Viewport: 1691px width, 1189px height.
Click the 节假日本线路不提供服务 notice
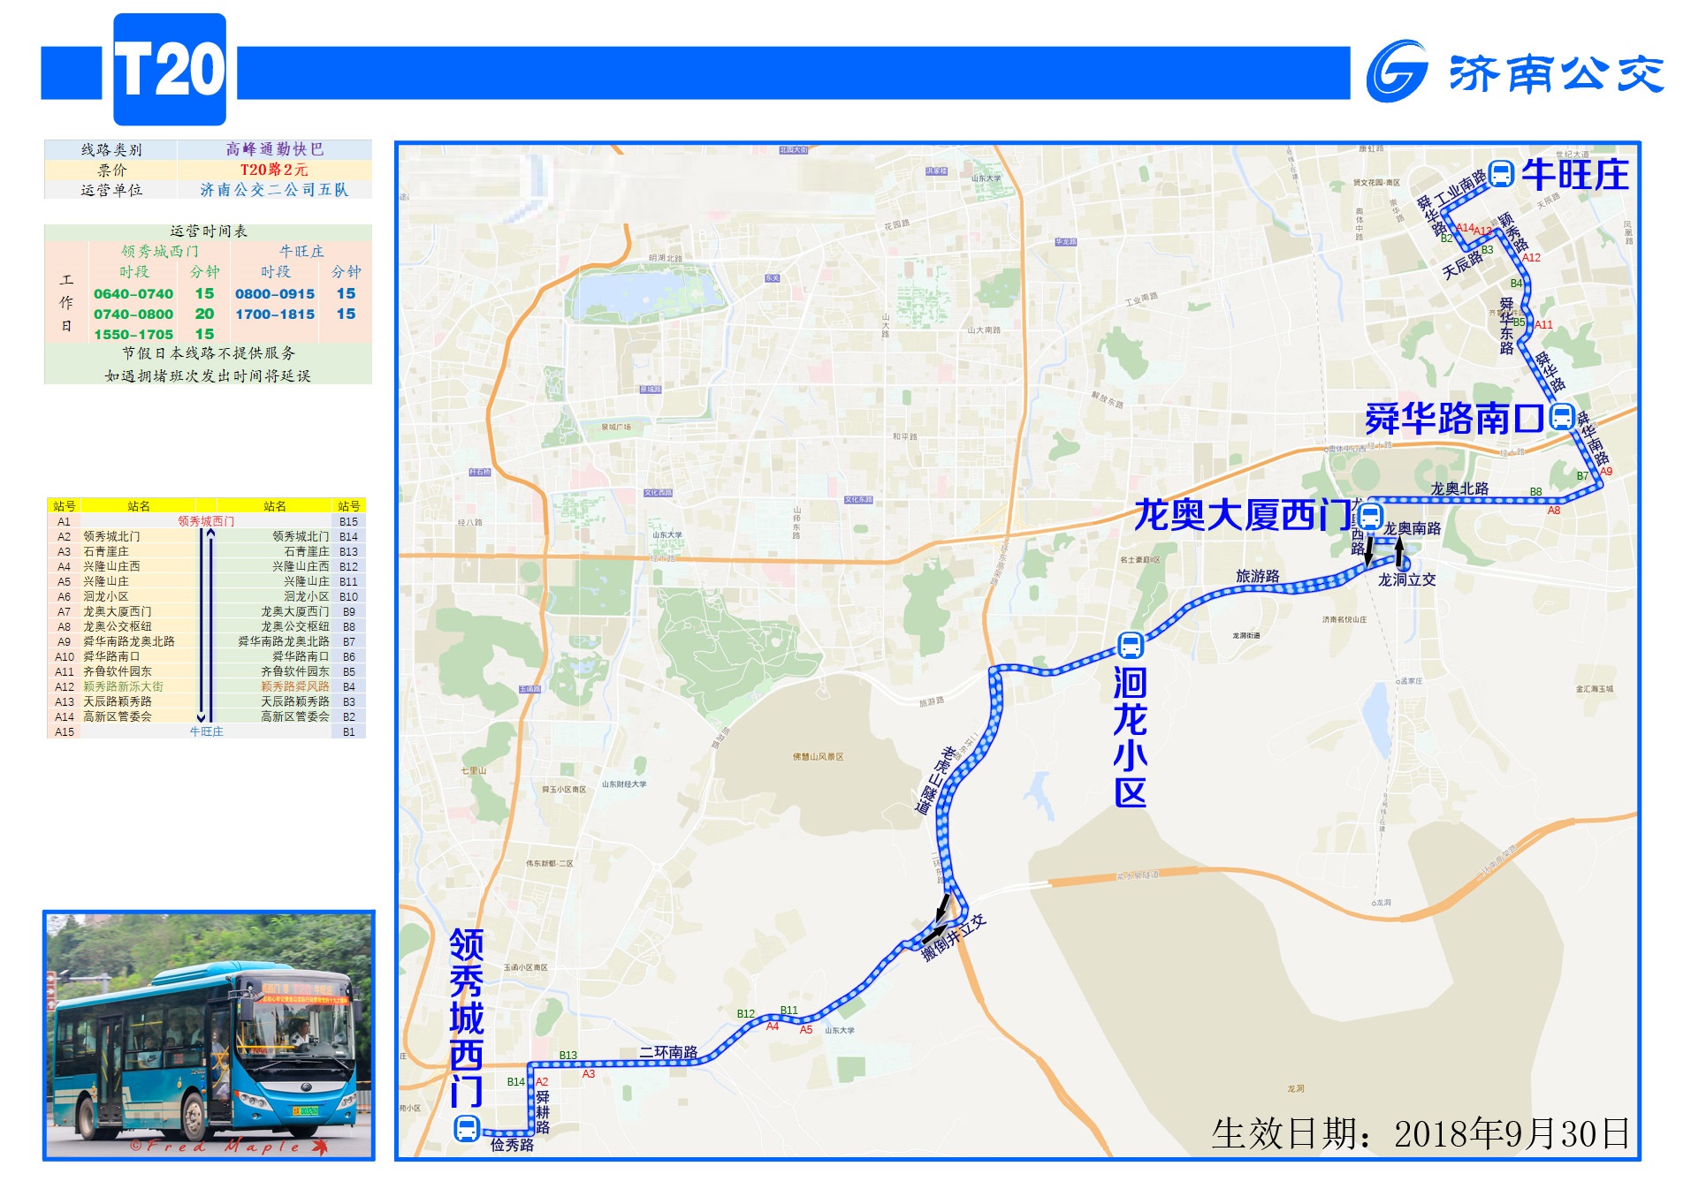(x=209, y=352)
